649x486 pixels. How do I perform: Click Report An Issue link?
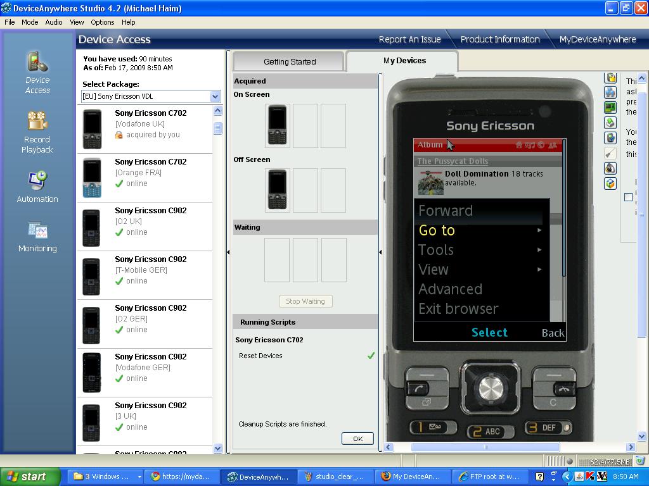coord(410,39)
